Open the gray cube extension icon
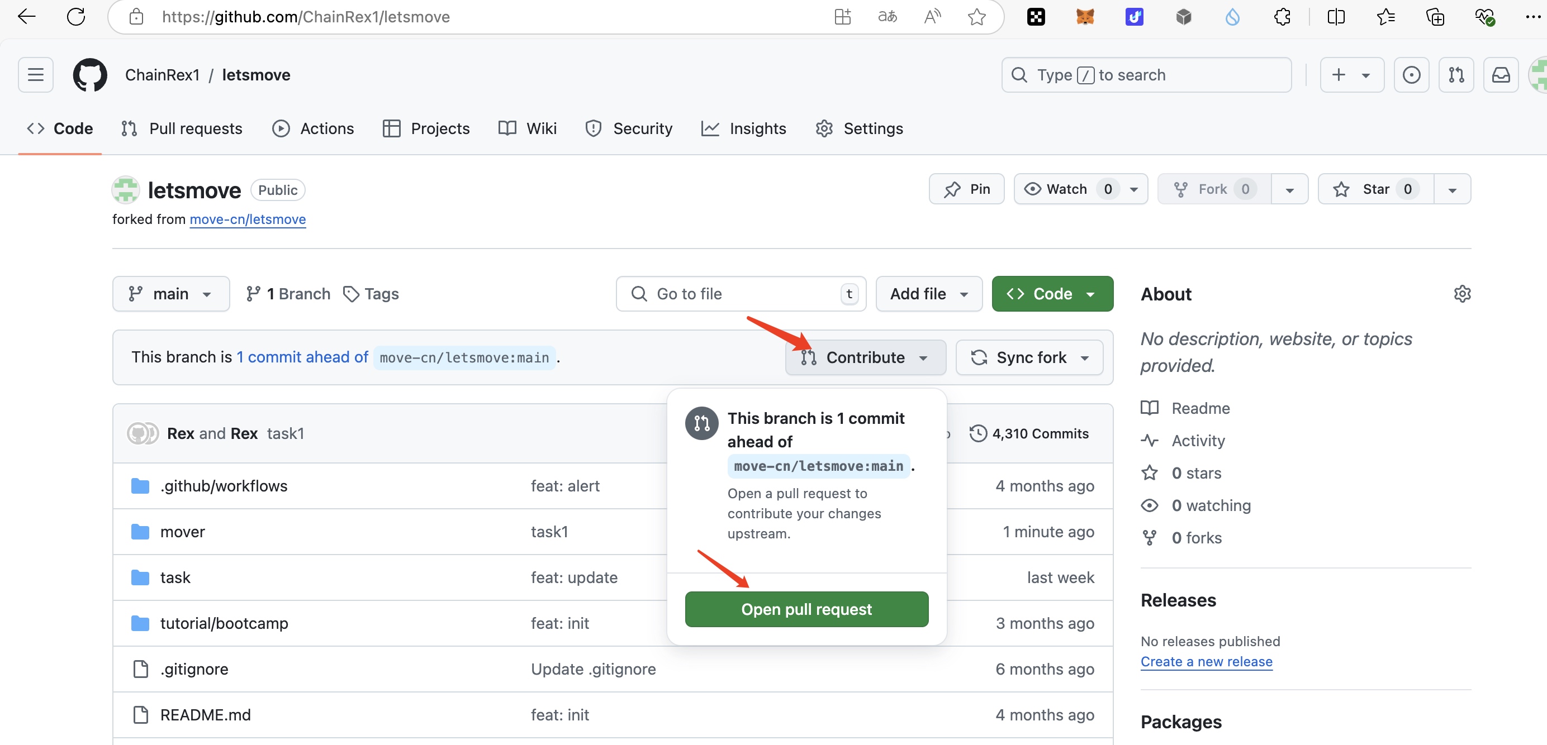The height and width of the screenshot is (745, 1547). click(1184, 17)
